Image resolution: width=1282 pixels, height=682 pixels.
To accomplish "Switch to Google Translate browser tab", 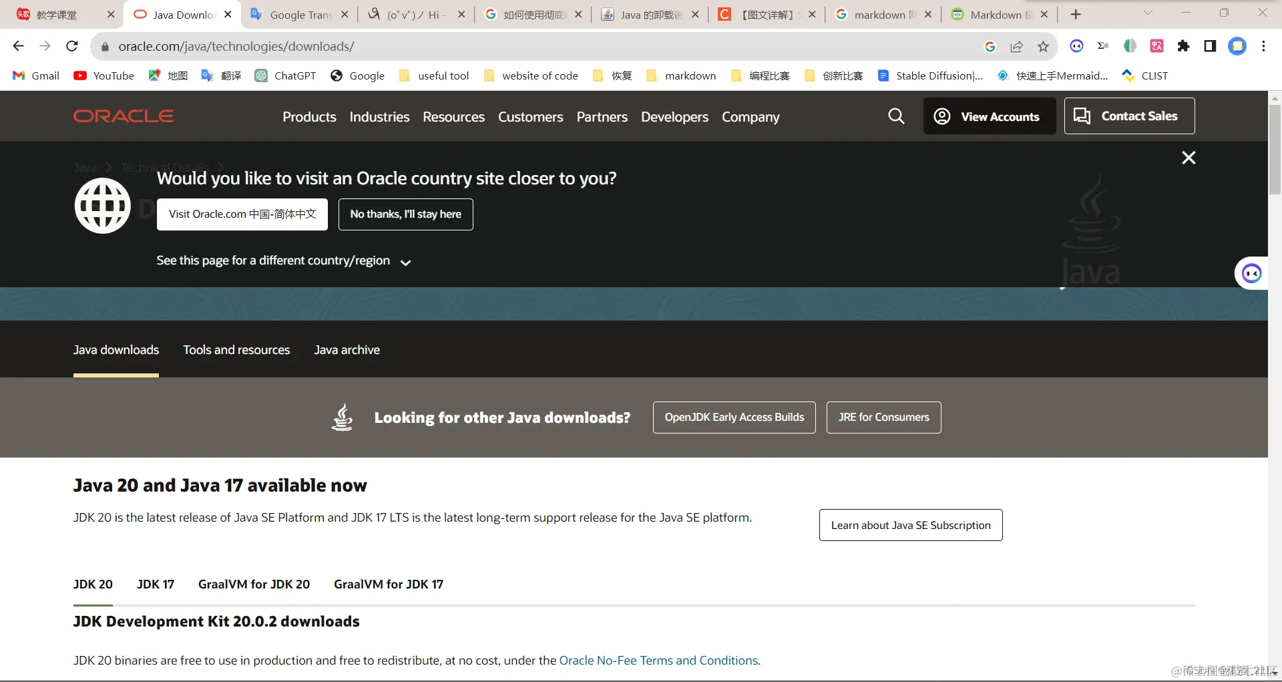I will tap(299, 15).
